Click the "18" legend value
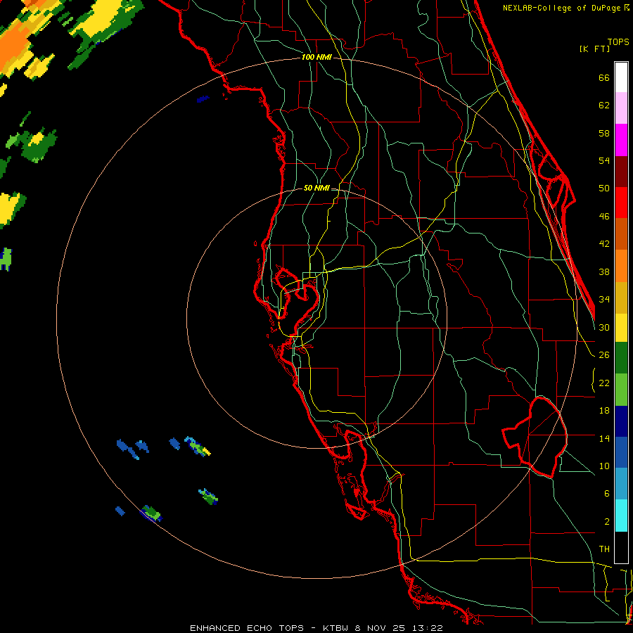The image size is (633, 633). coord(604,411)
